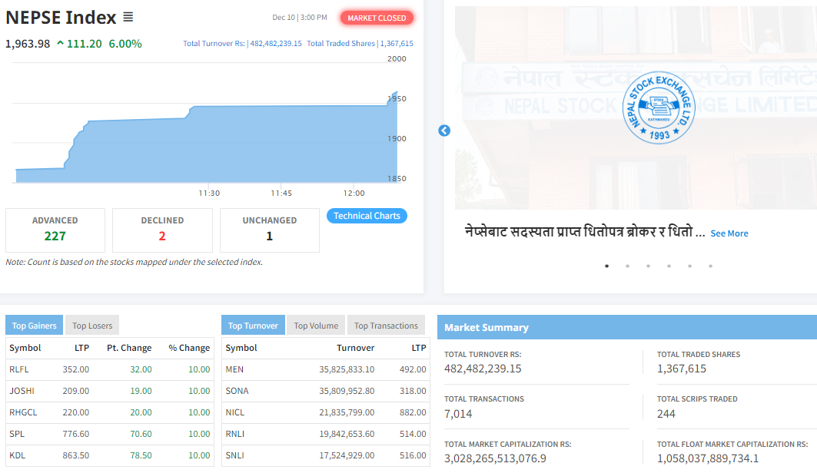Click index value 1,963.98

tap(28, 44)
